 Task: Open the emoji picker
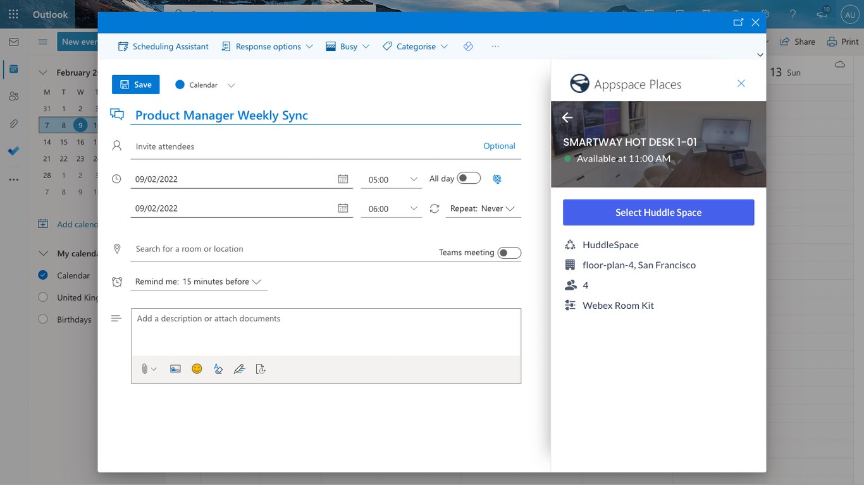coord(197,369)
